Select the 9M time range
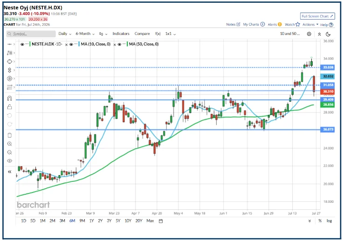This screenshot has height=241, width=343. coord(82,221)
